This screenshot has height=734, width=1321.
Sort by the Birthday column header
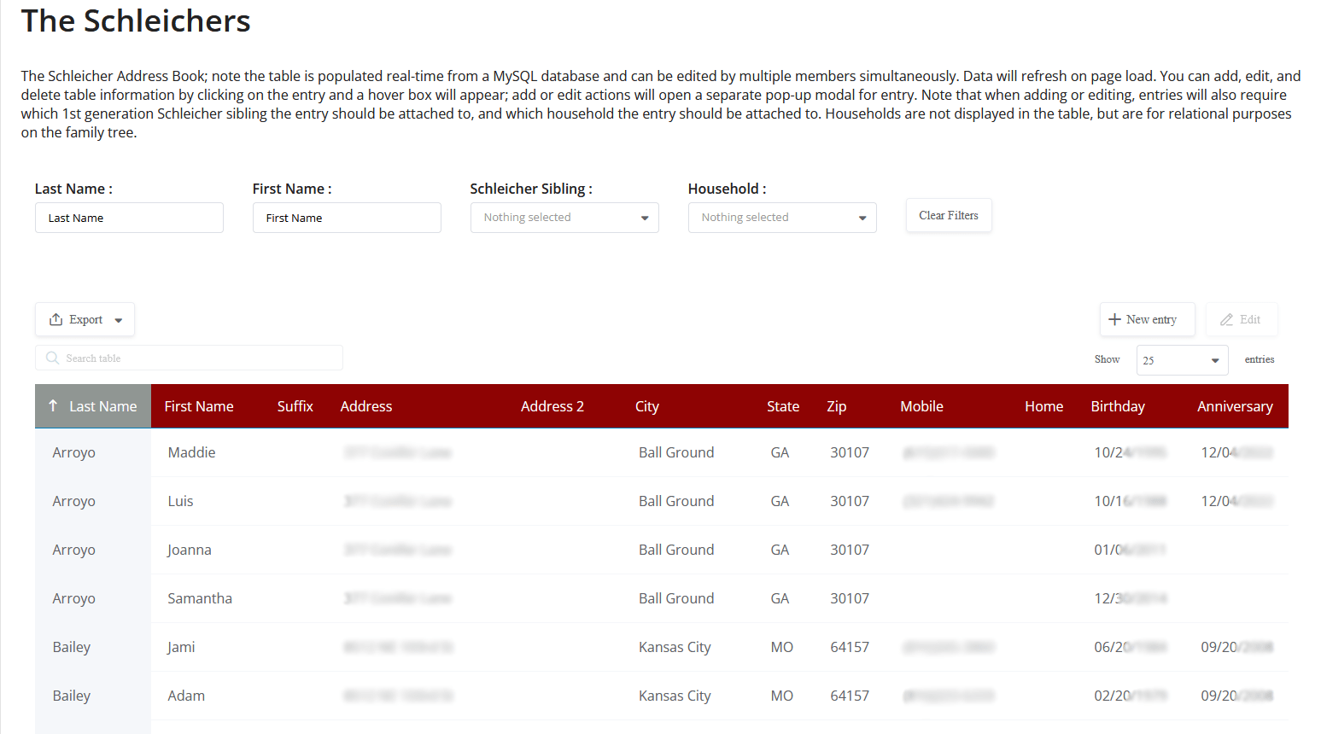[x=1117, y=406]
